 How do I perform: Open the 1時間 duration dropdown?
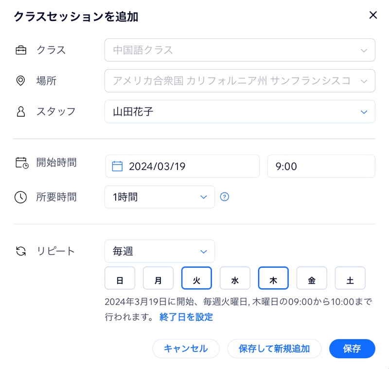click(x=160, y=197)
